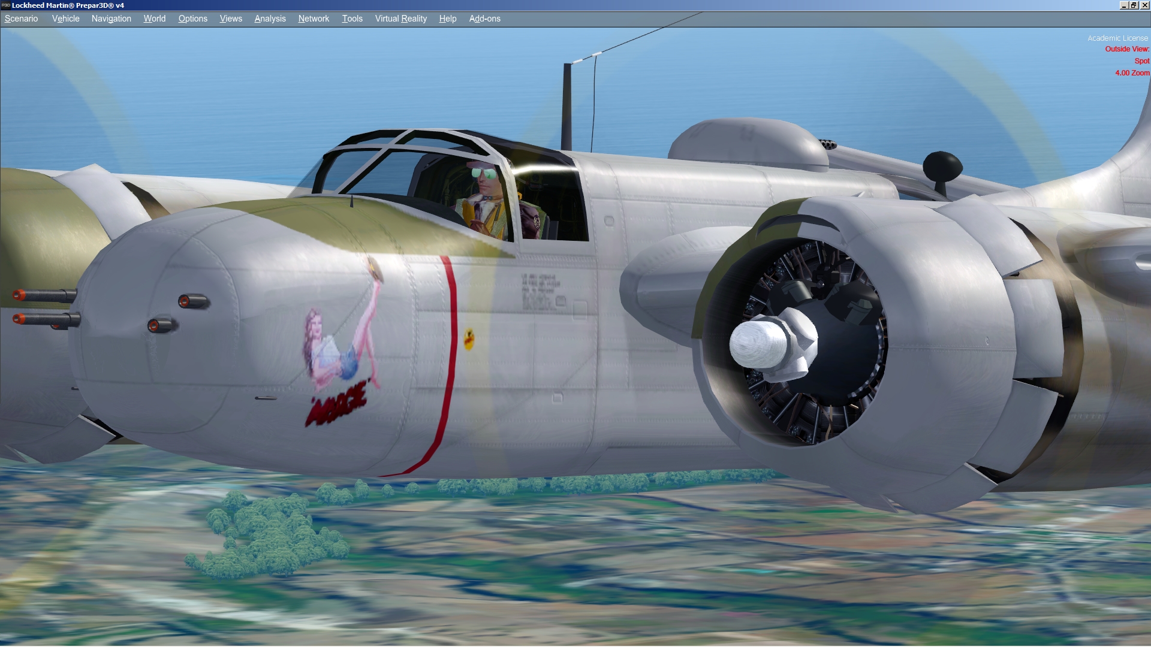Open the Virtual Reality menu
This screenshot has height=647, width=1151.
(x=400, y=19)
